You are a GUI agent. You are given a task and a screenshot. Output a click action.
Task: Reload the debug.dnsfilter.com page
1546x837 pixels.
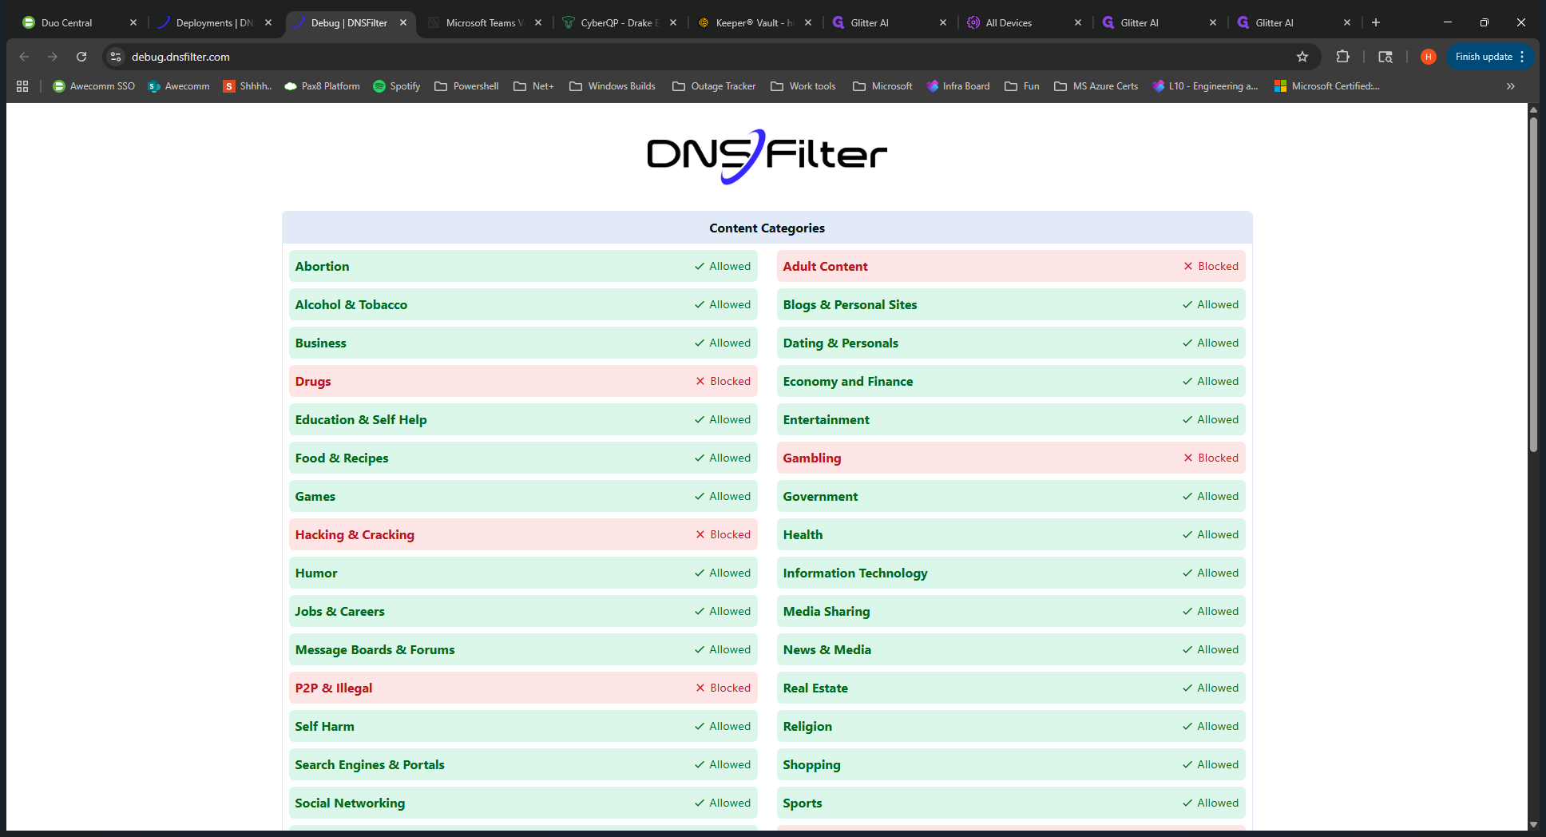81,57
